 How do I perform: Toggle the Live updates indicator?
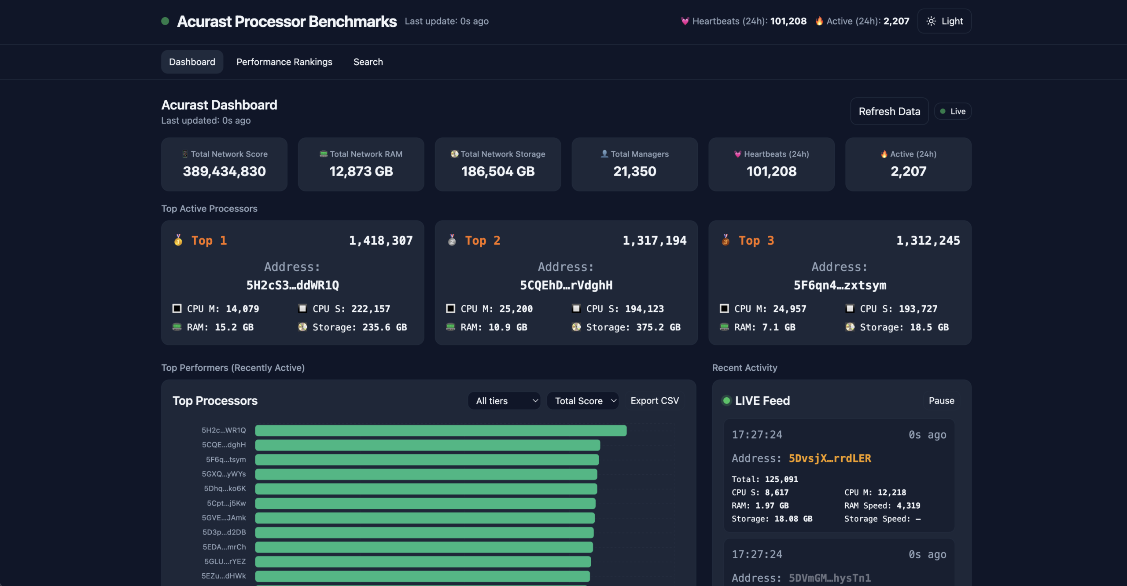click(x=953, y=111)
